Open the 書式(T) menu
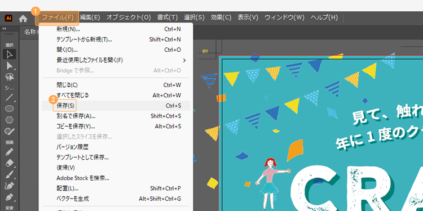423x211 pixels. 168,18
